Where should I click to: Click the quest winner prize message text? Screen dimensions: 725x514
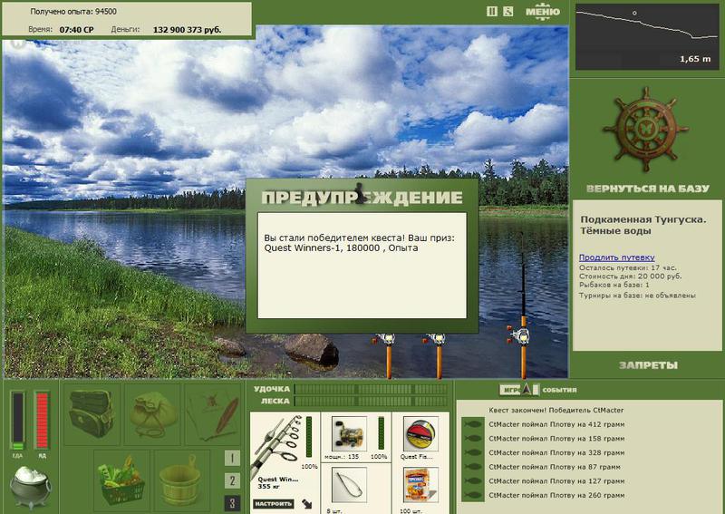(x=359, y=243)
